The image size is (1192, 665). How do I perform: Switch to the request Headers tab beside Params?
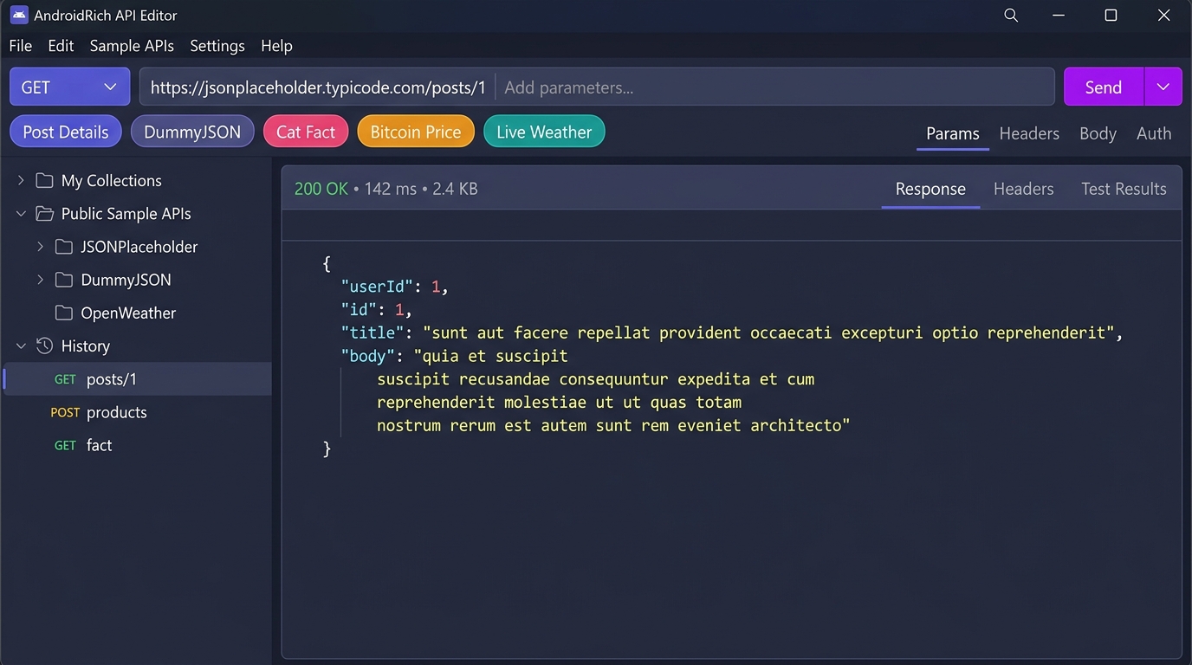(x=1029, y=133)
